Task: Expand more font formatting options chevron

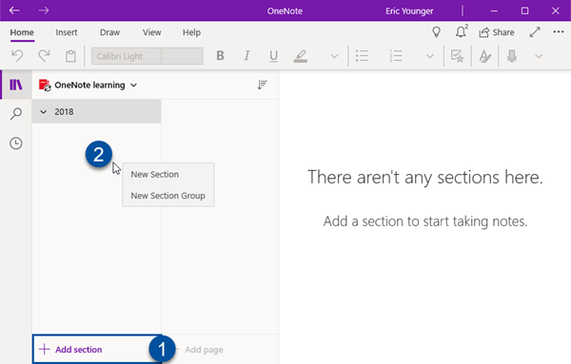Action: [x=334, y=56]
